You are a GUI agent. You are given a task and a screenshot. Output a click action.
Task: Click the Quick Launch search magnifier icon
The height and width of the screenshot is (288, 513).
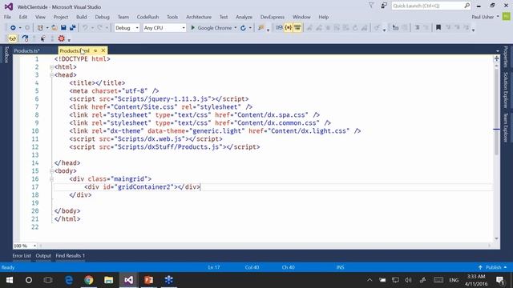click(x=467, y=6)
